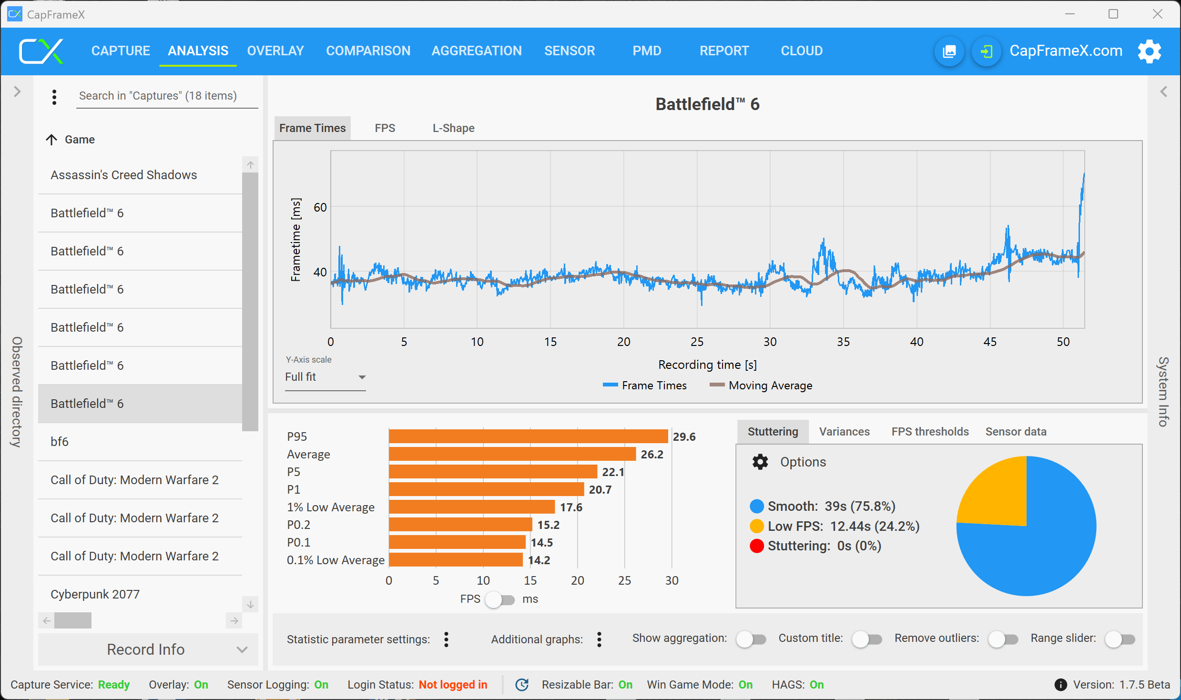Open Additional graphs three-dot menu

pos(599,639)
